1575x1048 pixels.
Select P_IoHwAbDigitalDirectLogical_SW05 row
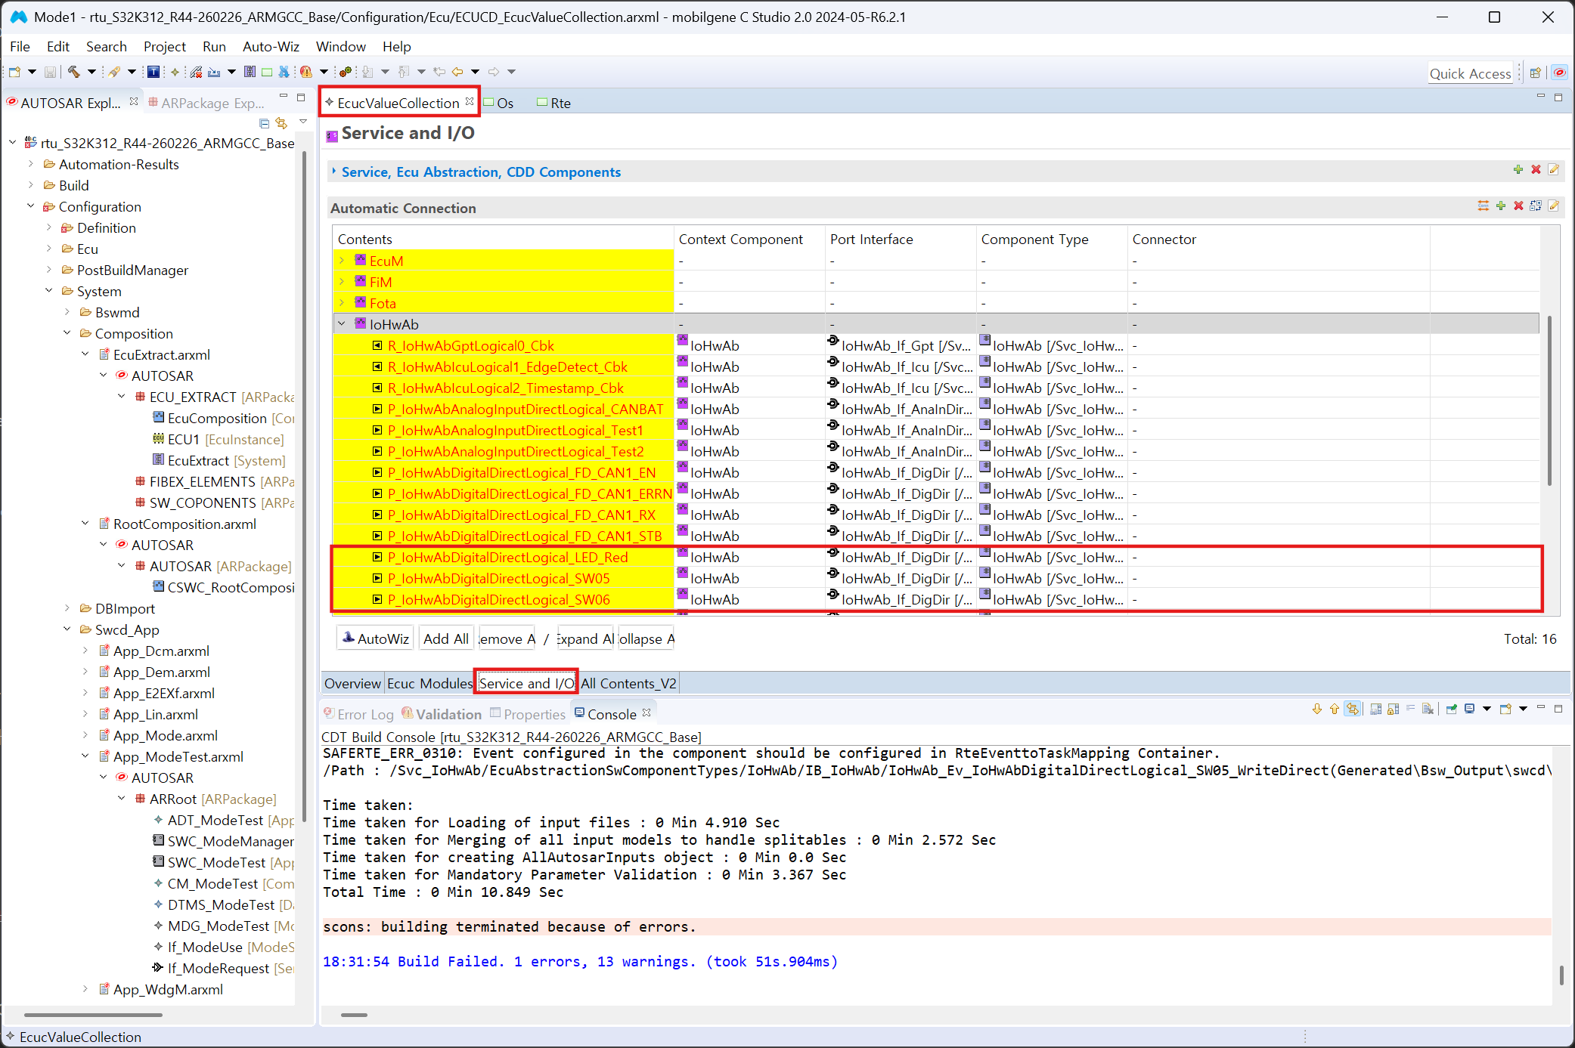click(936, 578)
